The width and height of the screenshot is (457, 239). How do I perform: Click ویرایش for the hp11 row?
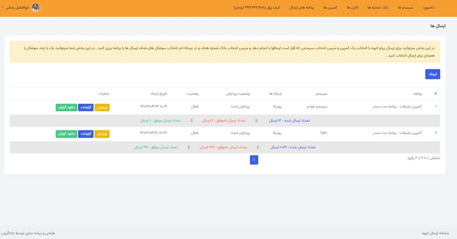[102, 134]
